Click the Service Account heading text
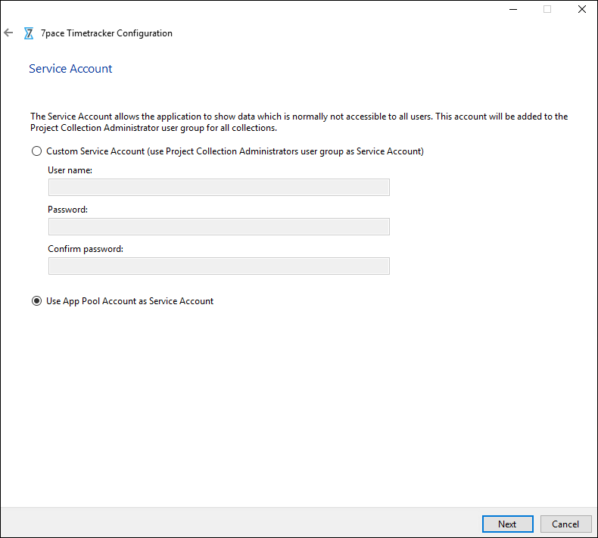 tap(70, 69)
